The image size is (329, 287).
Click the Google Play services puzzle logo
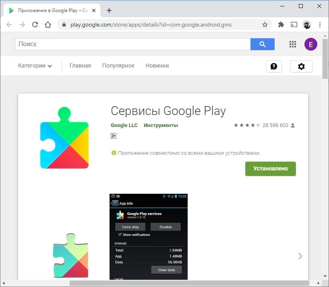click(x=64, y=137)
